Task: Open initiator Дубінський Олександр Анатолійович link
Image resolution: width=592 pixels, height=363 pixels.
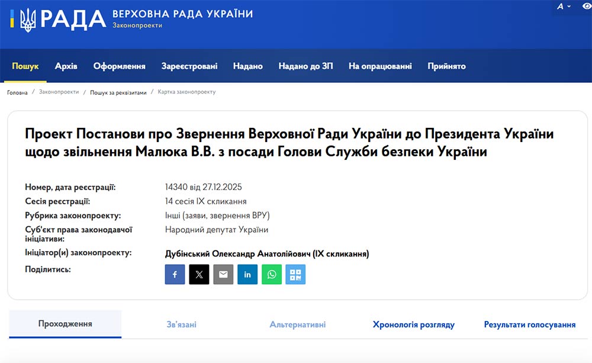Action: pos(267,254)
